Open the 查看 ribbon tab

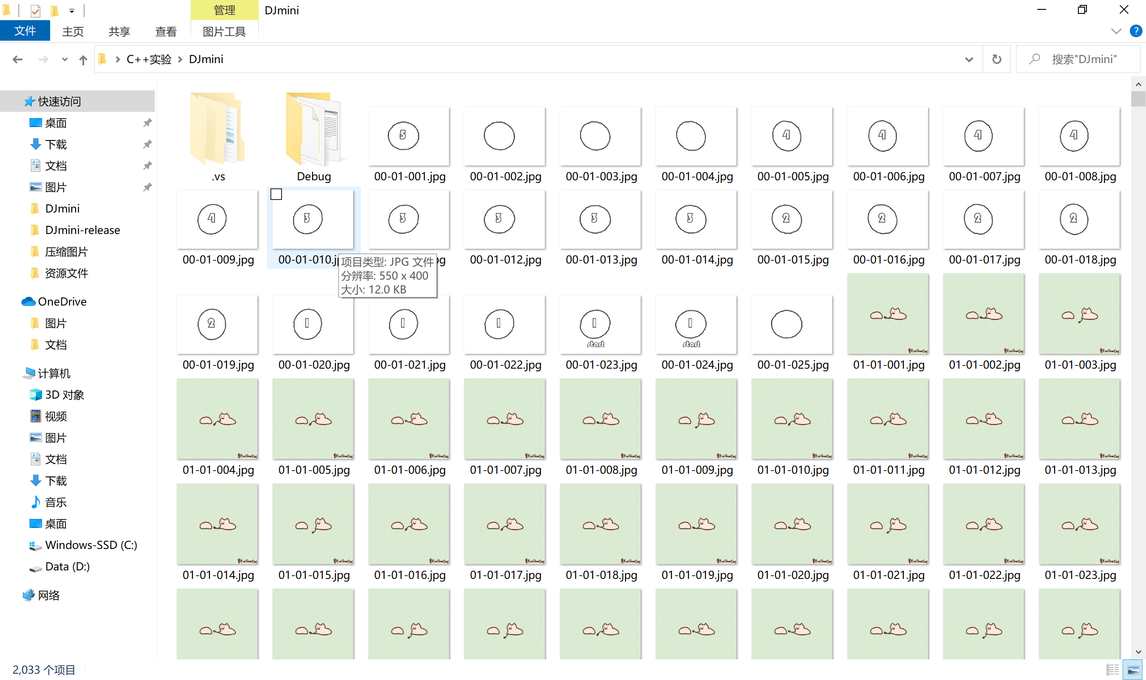166,31
